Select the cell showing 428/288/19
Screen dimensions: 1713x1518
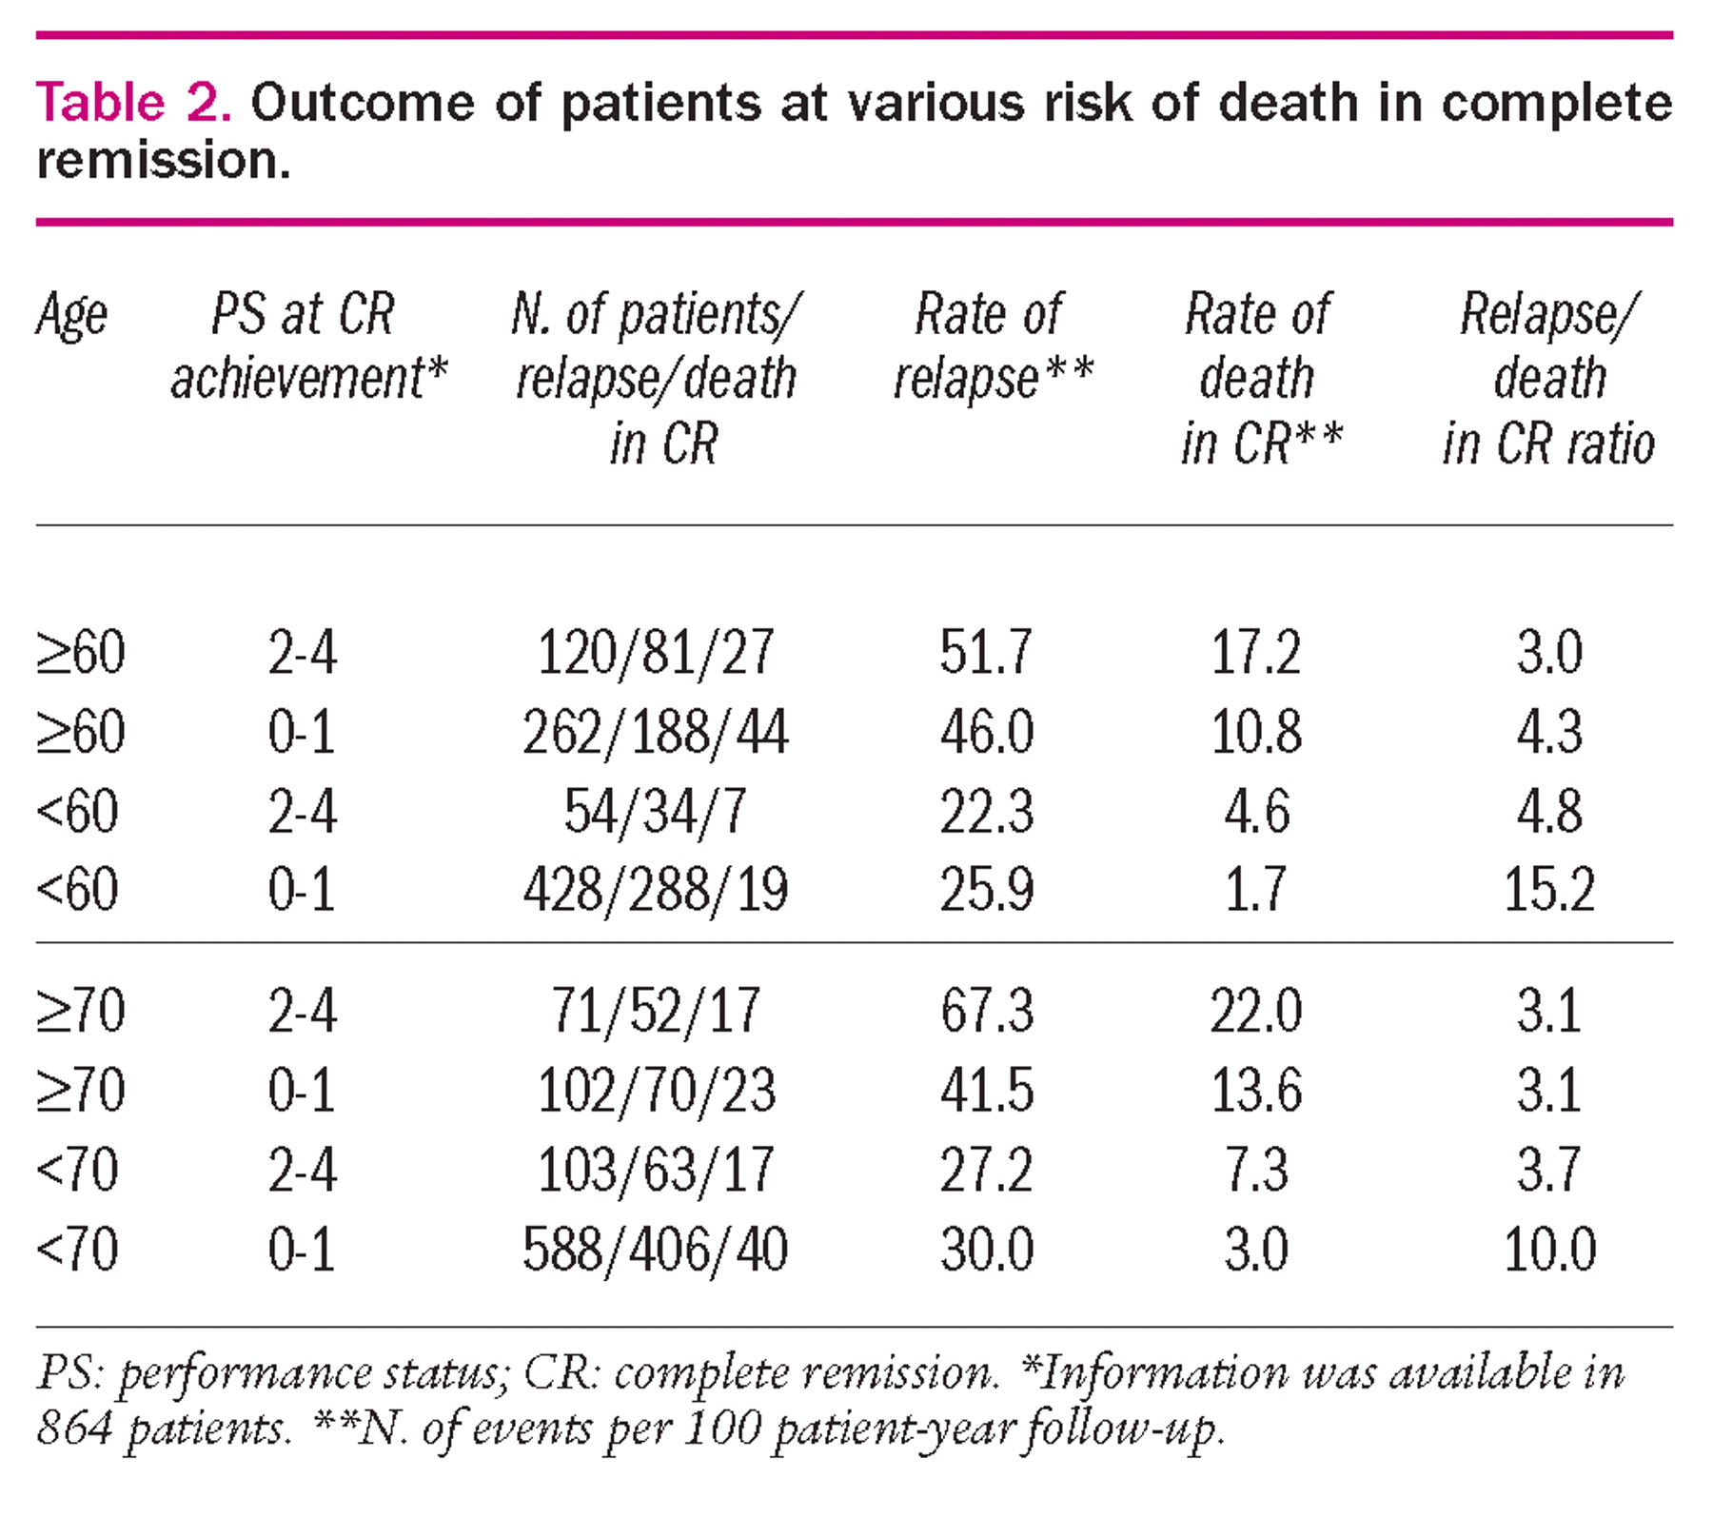click(x=656, y=890)
